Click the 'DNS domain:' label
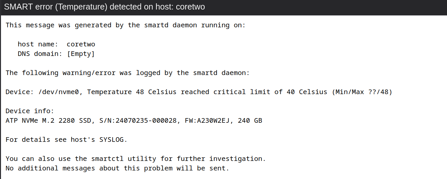 point(40,54)
